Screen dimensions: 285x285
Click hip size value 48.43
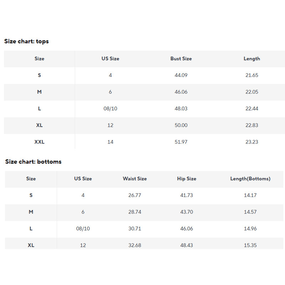[186, 245]
